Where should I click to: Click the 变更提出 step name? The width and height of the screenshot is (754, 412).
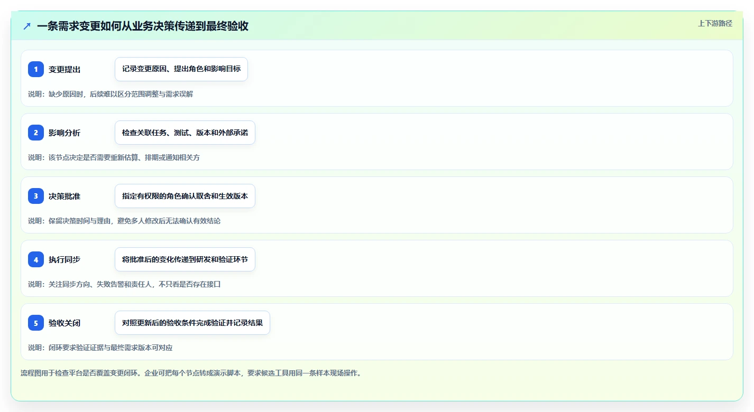65,69
